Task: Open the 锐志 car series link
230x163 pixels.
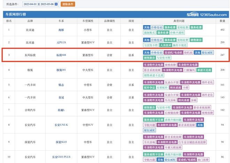Action: pyautogui.click(x=61, y=85)
